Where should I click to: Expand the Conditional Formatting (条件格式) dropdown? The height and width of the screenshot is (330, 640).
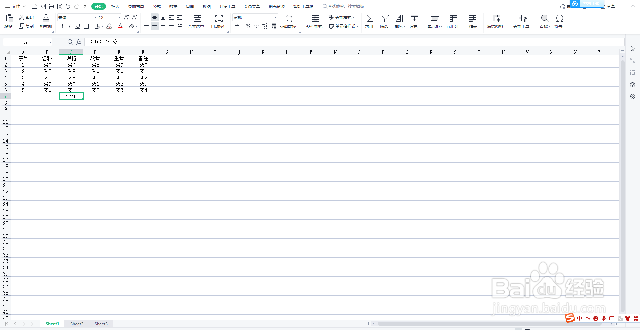324,26
